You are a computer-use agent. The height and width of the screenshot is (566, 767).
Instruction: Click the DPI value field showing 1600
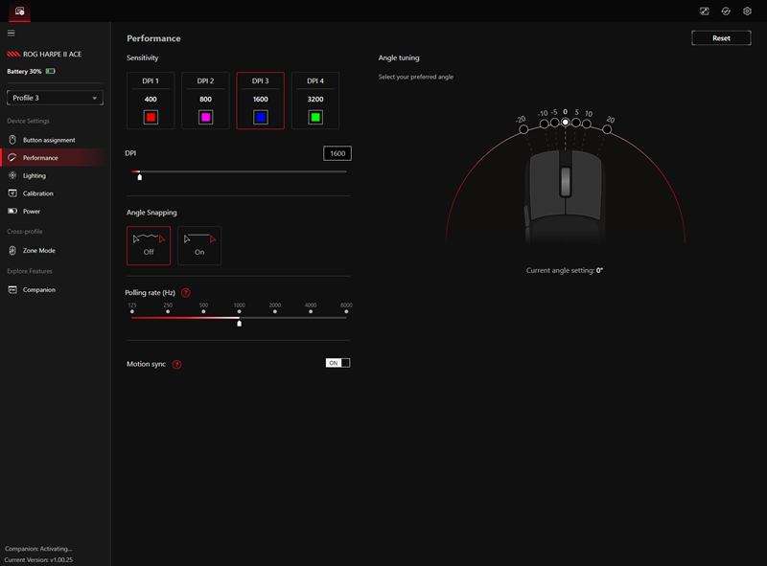pyautogui.click(x=337, y=153)
